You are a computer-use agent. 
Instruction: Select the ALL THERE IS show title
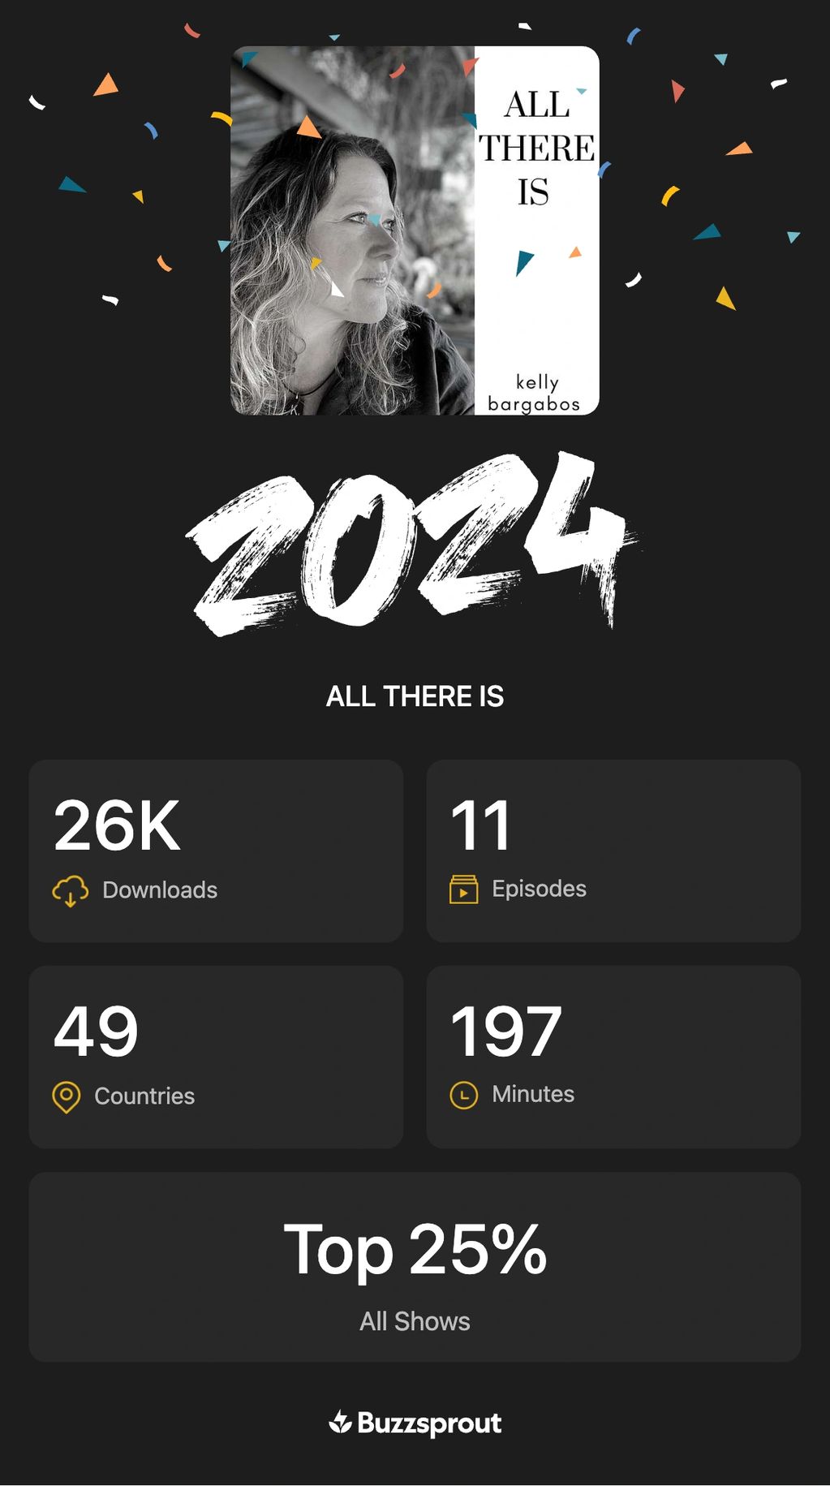coord(415,696)
